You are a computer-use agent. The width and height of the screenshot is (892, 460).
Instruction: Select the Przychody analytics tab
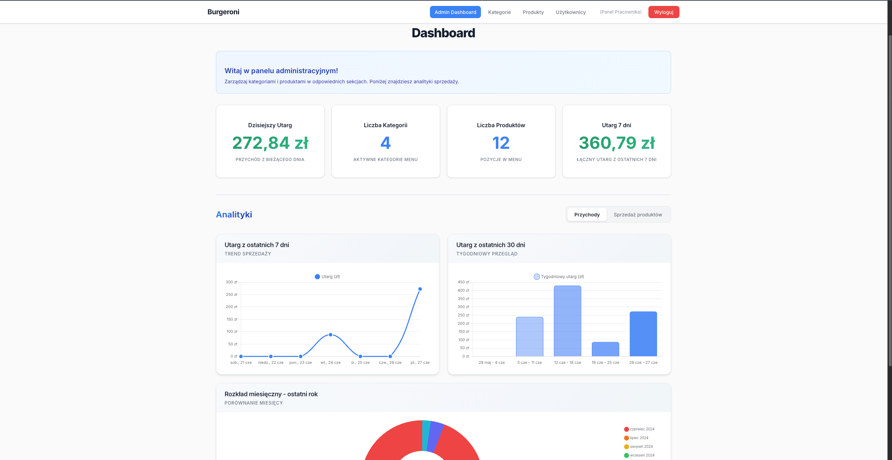(587, 215)
